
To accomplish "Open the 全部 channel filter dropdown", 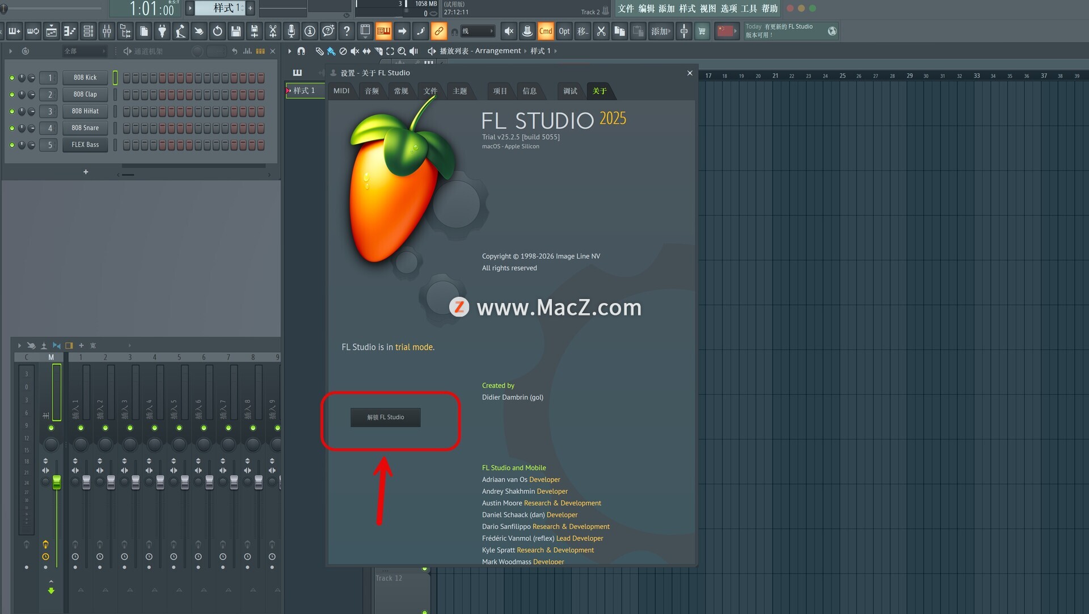I will 84,51.
